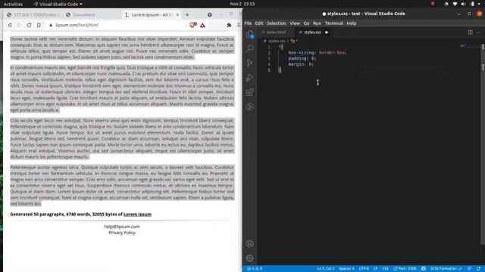Split the VS Code editor right
Viewport: 485px width, 272px height.
pos(470,32)
